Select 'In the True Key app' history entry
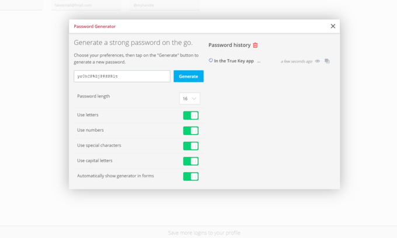 234,61
